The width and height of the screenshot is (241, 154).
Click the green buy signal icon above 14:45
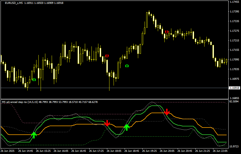click(x=34, y=80)
